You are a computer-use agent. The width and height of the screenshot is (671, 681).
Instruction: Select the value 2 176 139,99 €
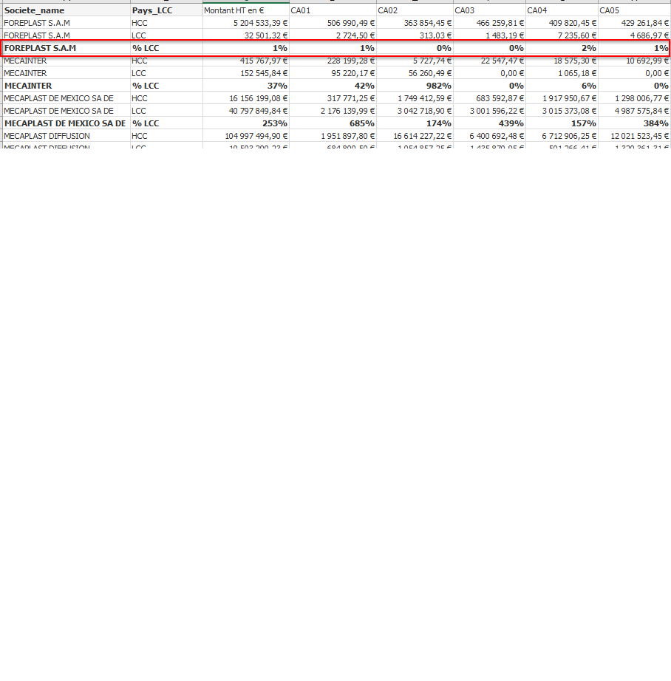(333, 111)
